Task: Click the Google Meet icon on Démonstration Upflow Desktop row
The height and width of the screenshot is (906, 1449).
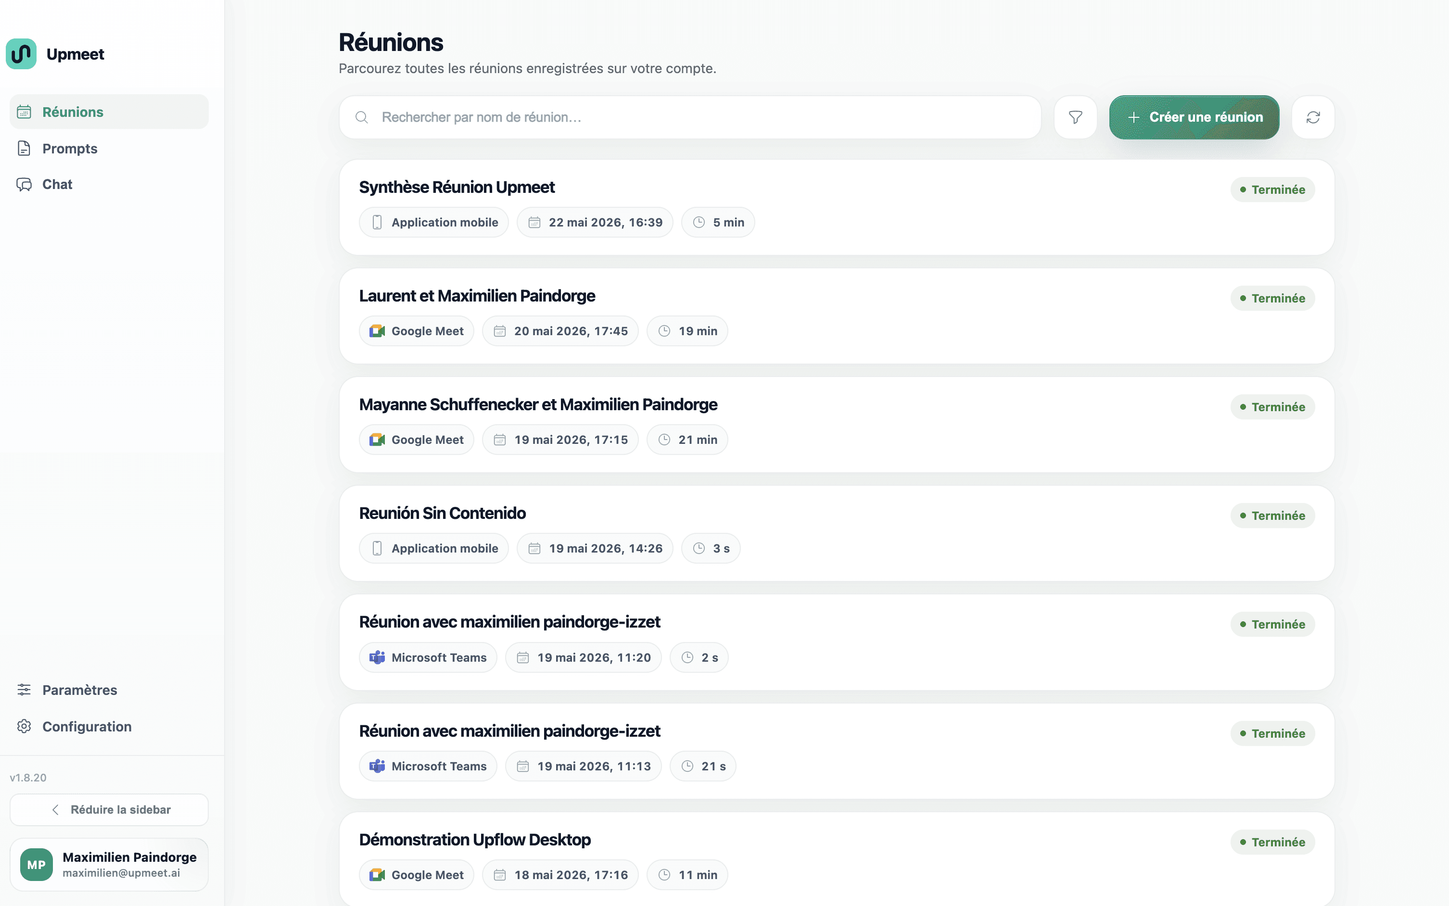Action: click(x=377, y=875)
